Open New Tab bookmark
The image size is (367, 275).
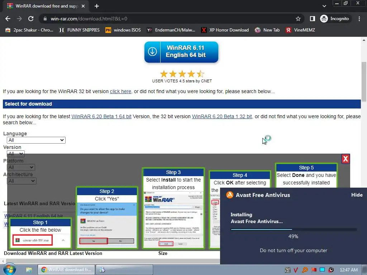[x=267, y=30]
